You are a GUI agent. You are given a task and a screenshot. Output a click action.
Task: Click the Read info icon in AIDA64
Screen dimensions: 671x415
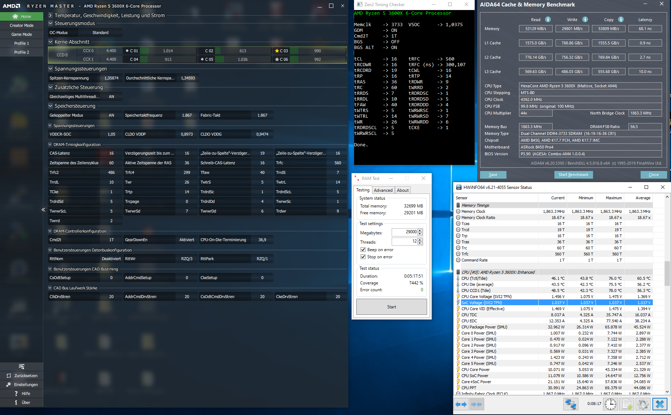[x=548, y=19]
